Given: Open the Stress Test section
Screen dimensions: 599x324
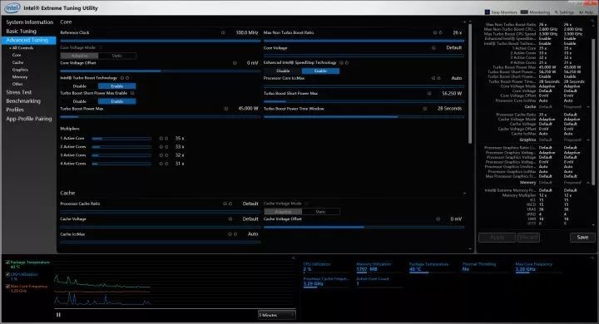Looking at the screenshot, I should coord(18,92).
